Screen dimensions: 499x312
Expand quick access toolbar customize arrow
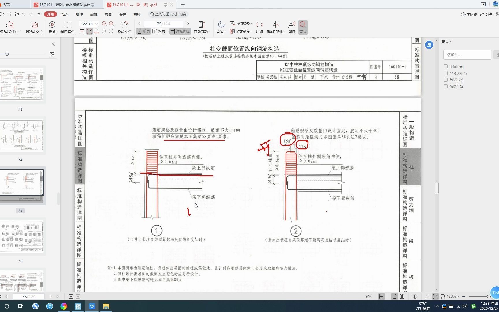coord(38,14)
